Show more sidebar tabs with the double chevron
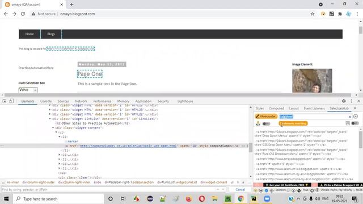The height and width of the screenshot is (204, 363). coord(355,108)
